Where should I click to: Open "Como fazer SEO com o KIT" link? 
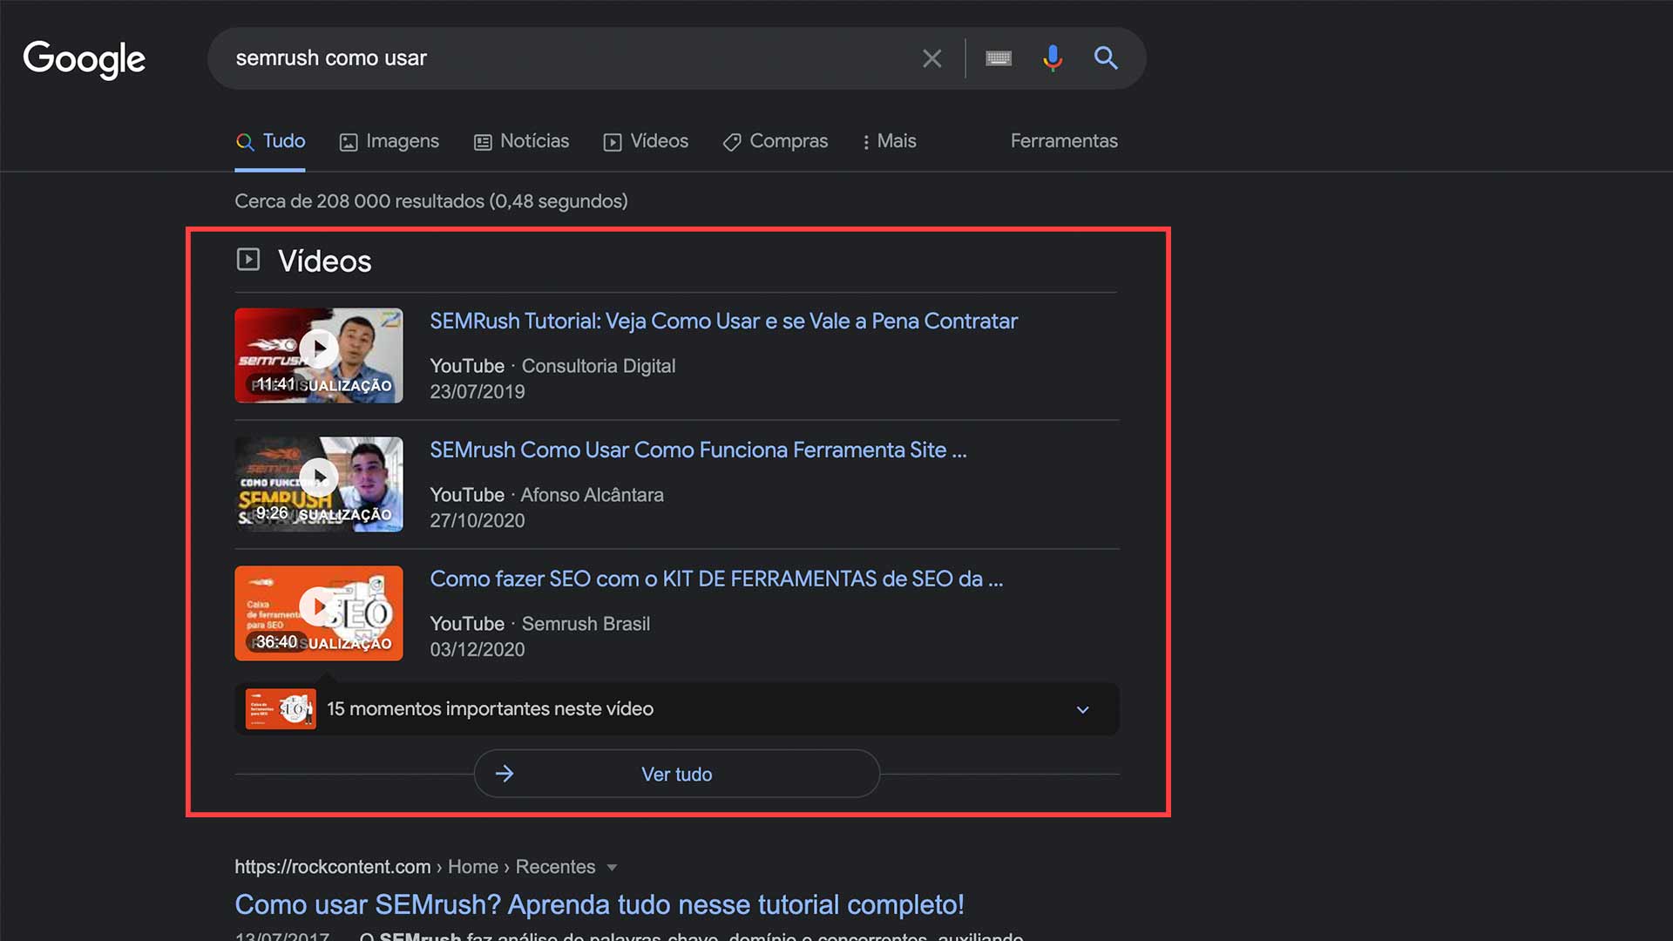tap(716, 579)
